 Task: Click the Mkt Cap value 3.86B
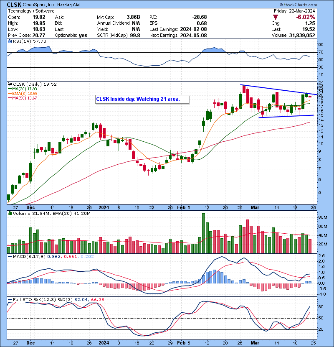pyautogui.click(x=133, y=17)
